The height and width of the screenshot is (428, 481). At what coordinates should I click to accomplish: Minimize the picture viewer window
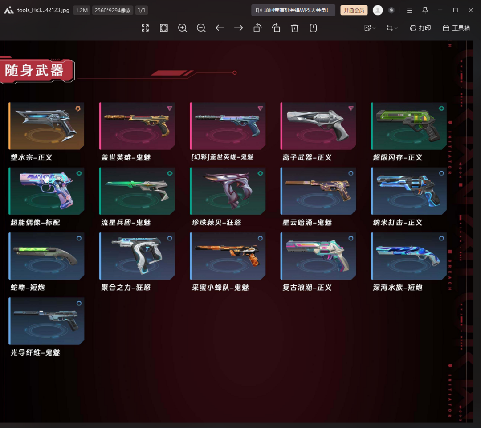(440, 10)
